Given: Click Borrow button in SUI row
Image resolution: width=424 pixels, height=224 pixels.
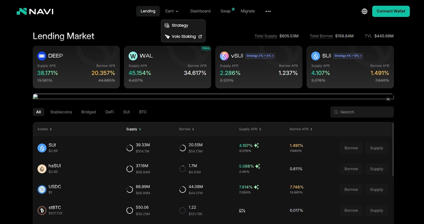Looking at the screenshot, I should click(351, 148).
